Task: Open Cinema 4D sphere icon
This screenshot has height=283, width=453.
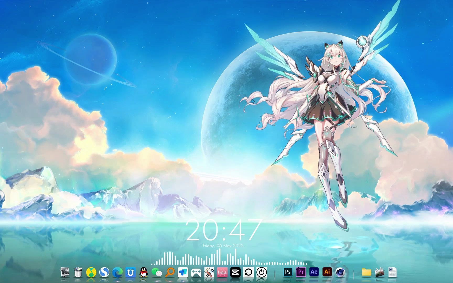Action: pos(340,273)
